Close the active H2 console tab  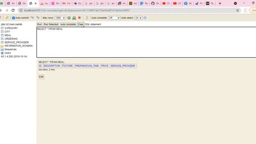36,3
